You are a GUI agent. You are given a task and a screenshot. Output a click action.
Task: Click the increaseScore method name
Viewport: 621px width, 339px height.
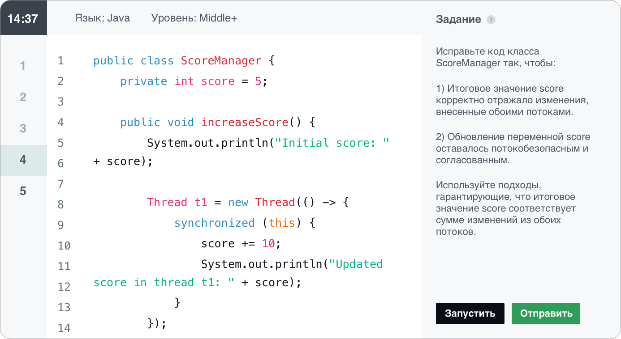tap(245, 123)
